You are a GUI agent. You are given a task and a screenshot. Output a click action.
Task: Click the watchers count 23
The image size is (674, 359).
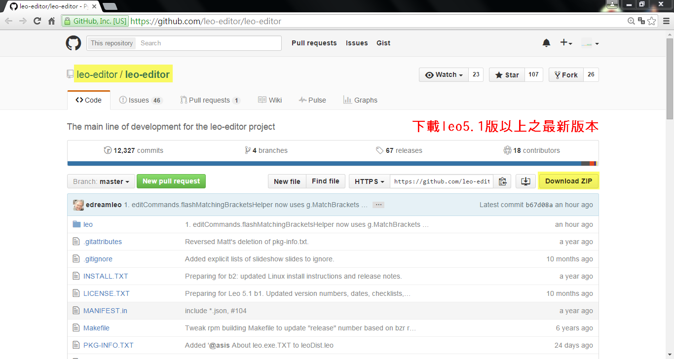pyautogui.click(x=476, y=74)
